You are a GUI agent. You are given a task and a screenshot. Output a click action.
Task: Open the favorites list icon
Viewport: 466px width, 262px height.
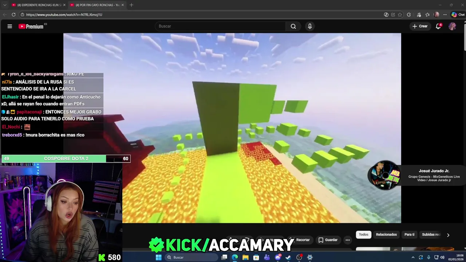point(427,15)
